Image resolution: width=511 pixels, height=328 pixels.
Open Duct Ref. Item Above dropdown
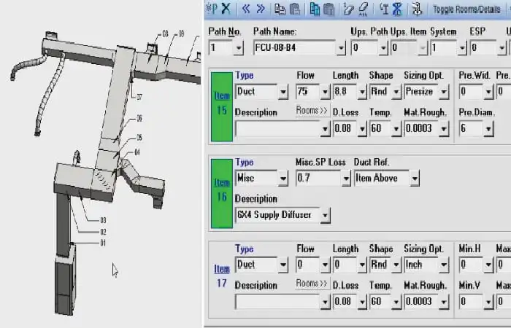414,179
